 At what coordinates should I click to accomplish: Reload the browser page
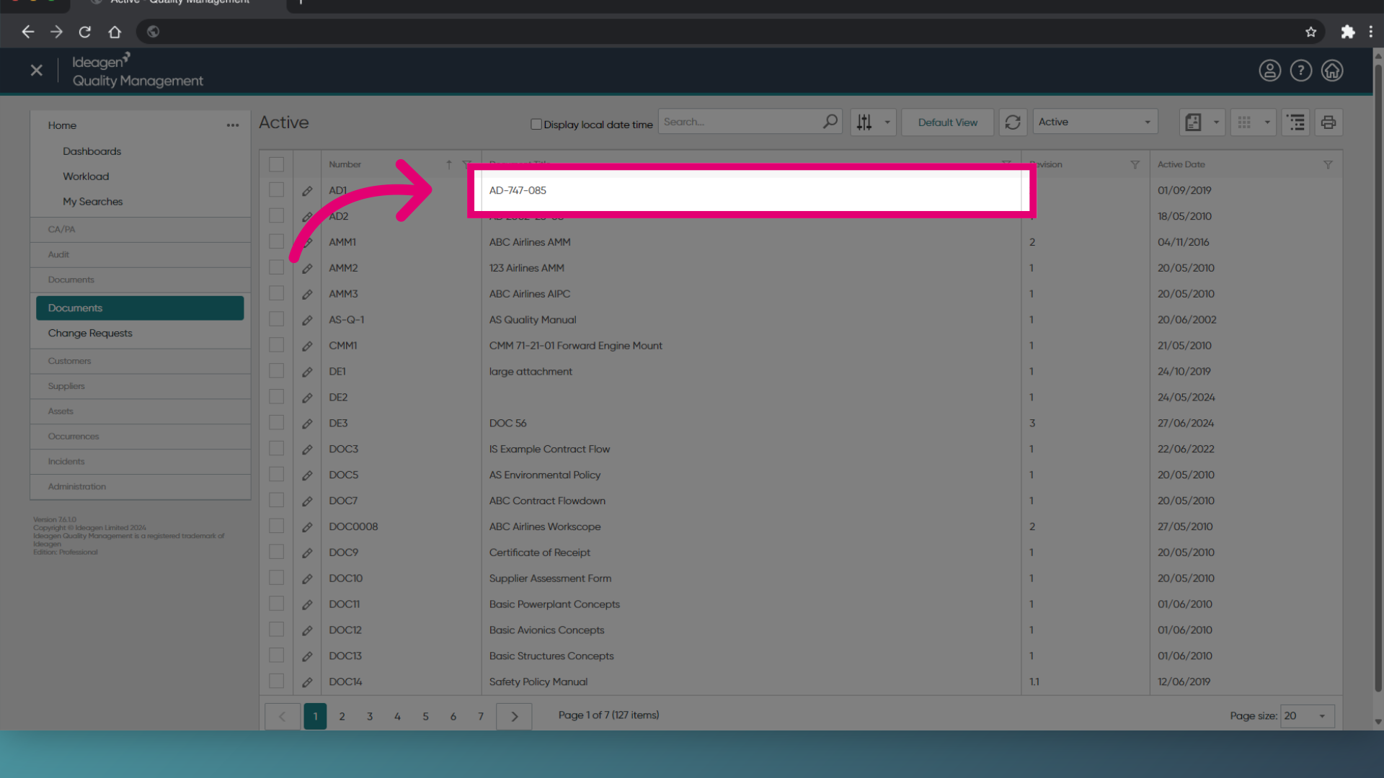(84, 32)
